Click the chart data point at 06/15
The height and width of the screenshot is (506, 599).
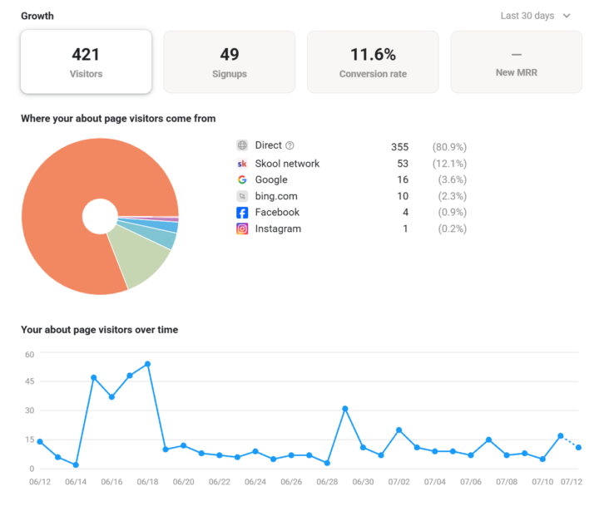tap(93, 377)
